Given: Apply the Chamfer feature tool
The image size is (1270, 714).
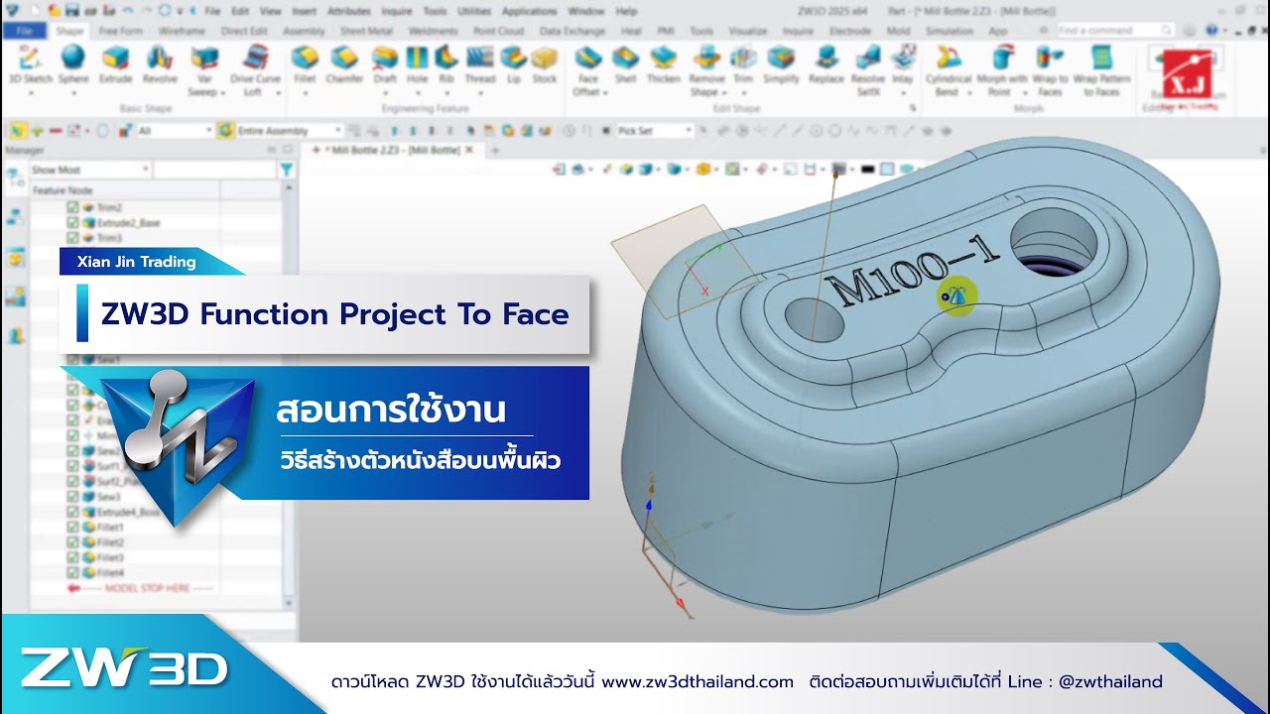Looking at the screenshot, I should (x=344, y=64).
